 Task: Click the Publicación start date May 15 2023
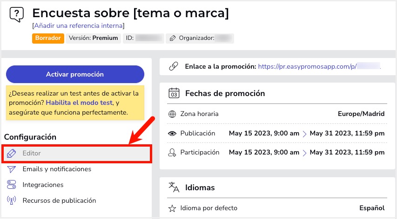click(x=264, y=133)
